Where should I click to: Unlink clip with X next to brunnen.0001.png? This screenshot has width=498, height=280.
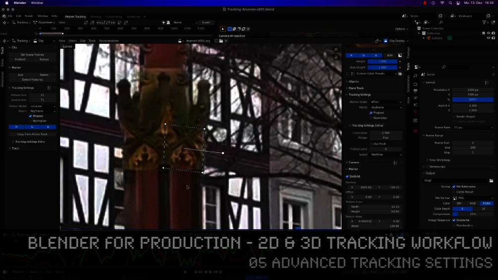[226, 41]
